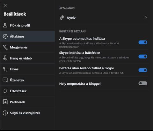Click the magic wand Megjelenés icon
The width and height of the screenshot is (153, 131).
coord(5,47)
